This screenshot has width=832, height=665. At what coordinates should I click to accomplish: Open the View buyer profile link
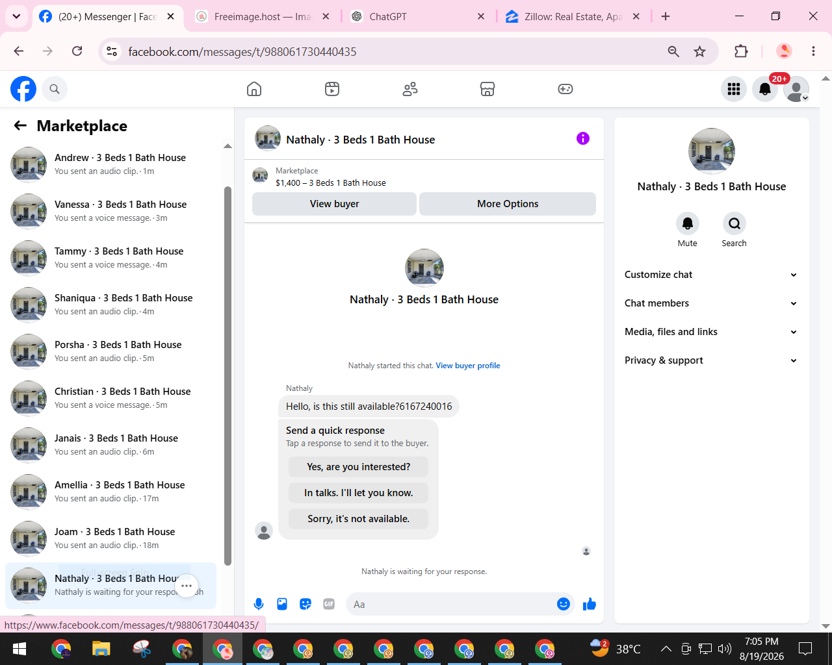[468, 366]
